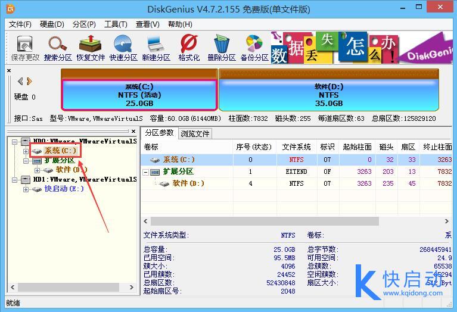Click the 文件系统 column header

296,147
